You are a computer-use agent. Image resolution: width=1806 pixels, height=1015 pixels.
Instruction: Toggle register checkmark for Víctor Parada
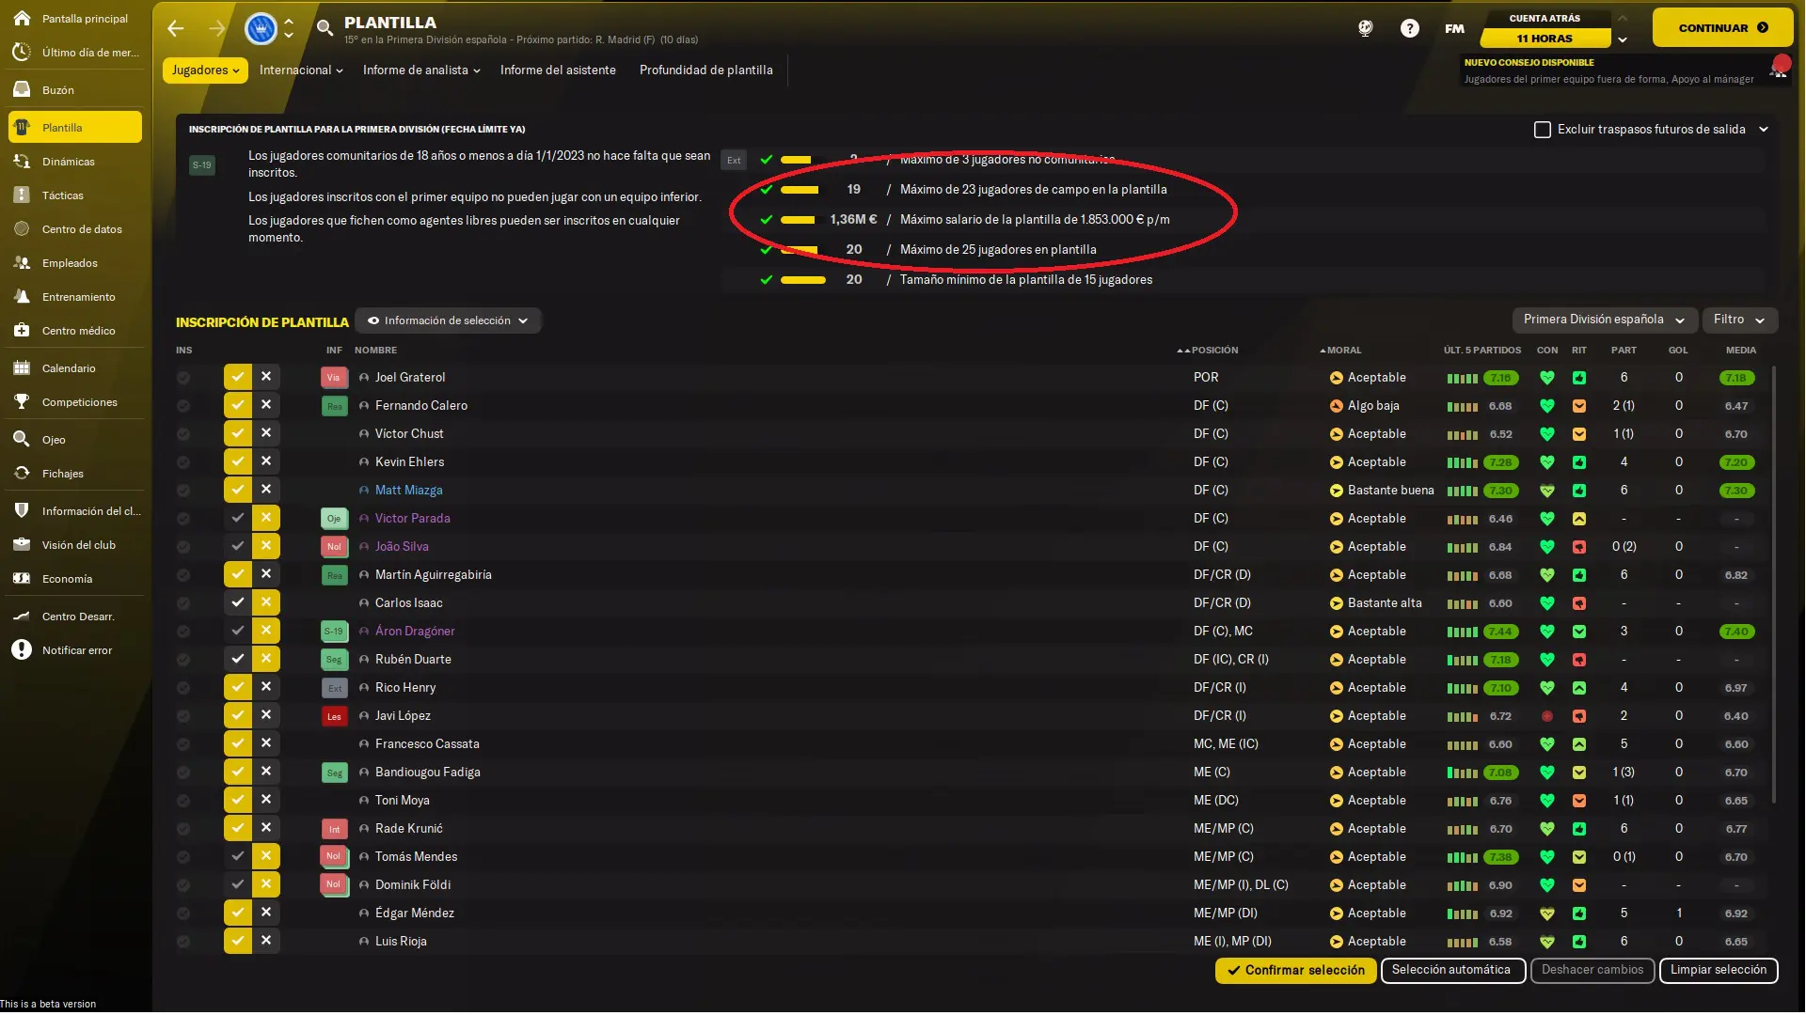coord(238,518)
